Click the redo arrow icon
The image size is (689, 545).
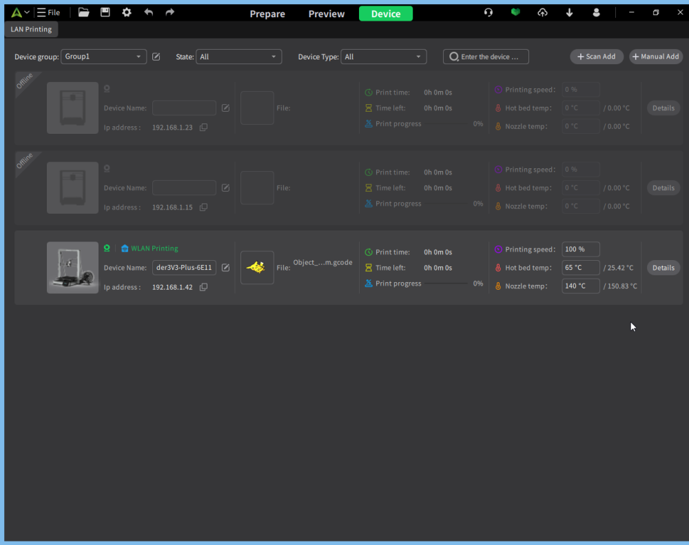pyautogui.click(x=169, y=12)
